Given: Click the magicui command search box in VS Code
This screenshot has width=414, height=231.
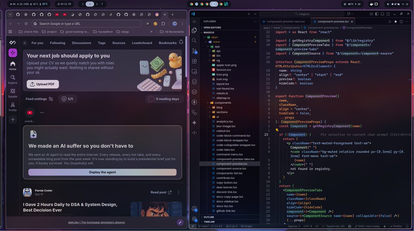Looking at the screenshot, I should click(302, 13).
